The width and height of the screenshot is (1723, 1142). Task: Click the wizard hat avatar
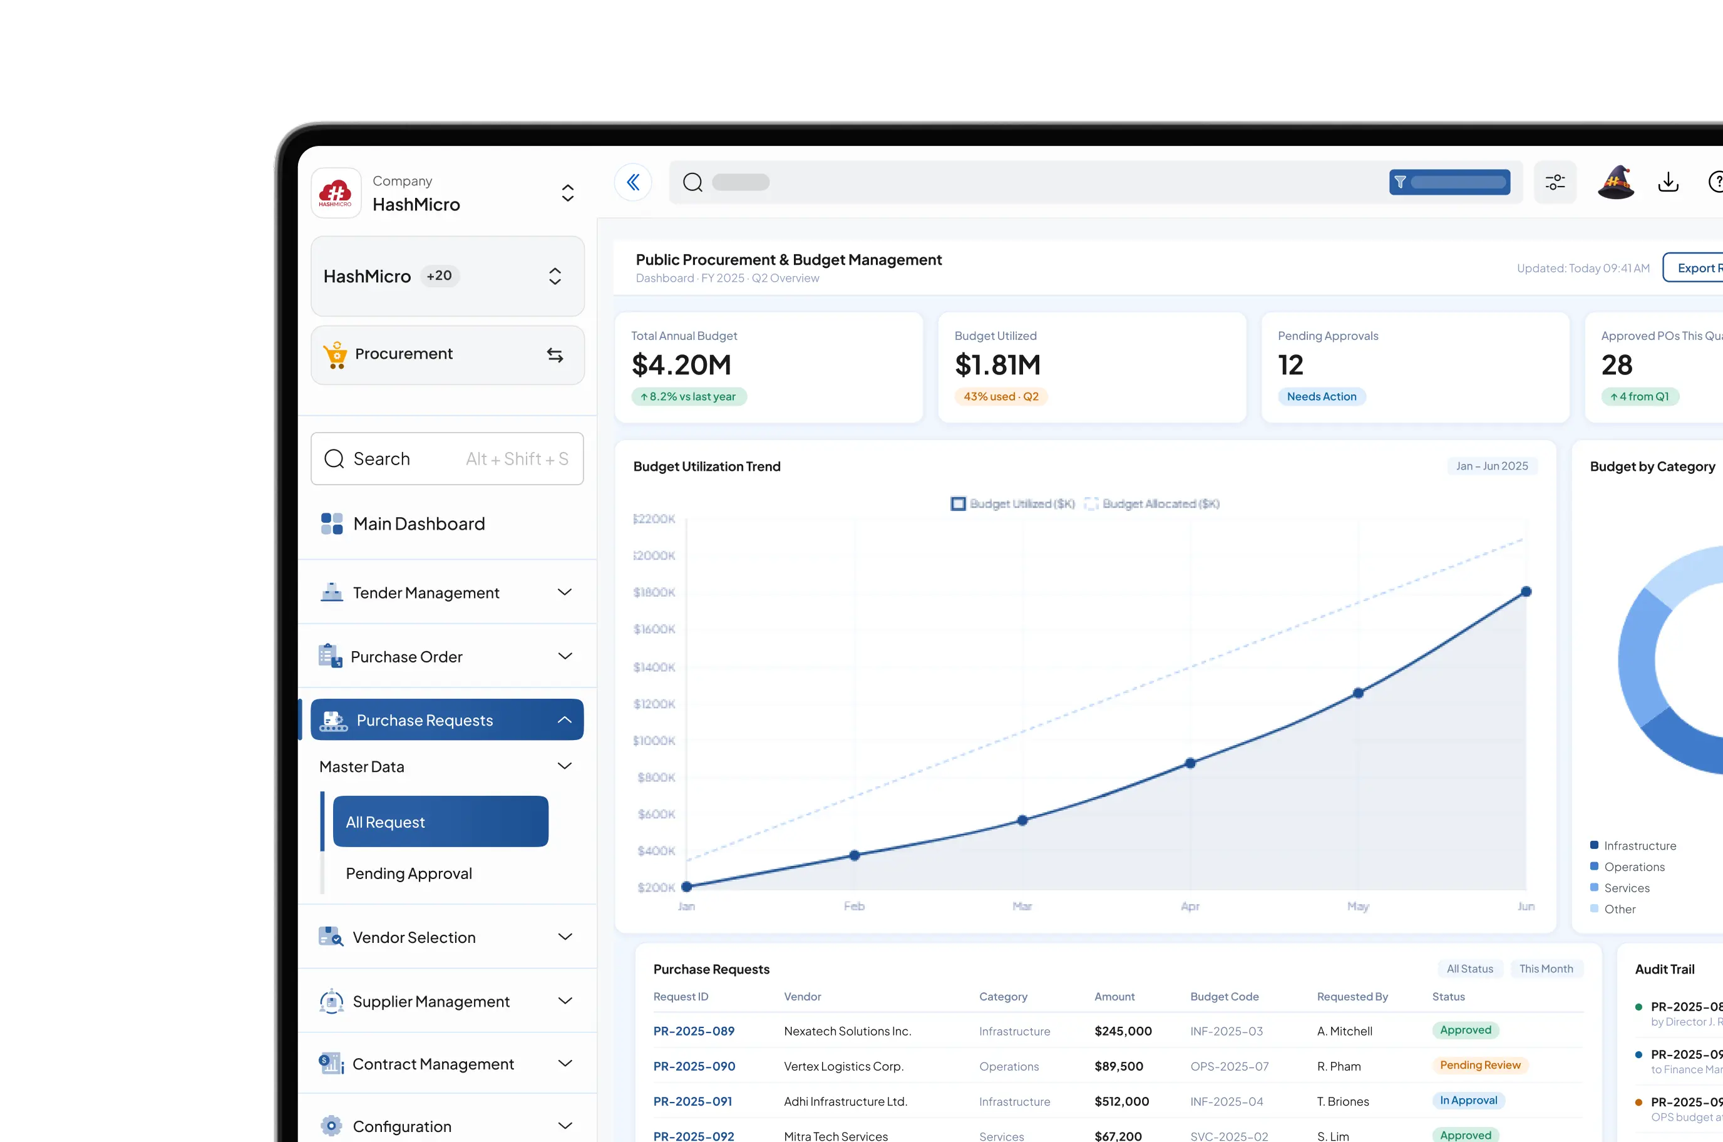(1615, 182)
